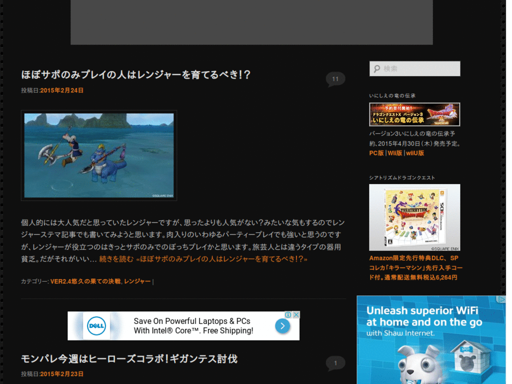Viewport: 512px width, 384px height.
Task: Open the Wii版 purchase link
Action: pyautogui.click(x=395, y=153)
